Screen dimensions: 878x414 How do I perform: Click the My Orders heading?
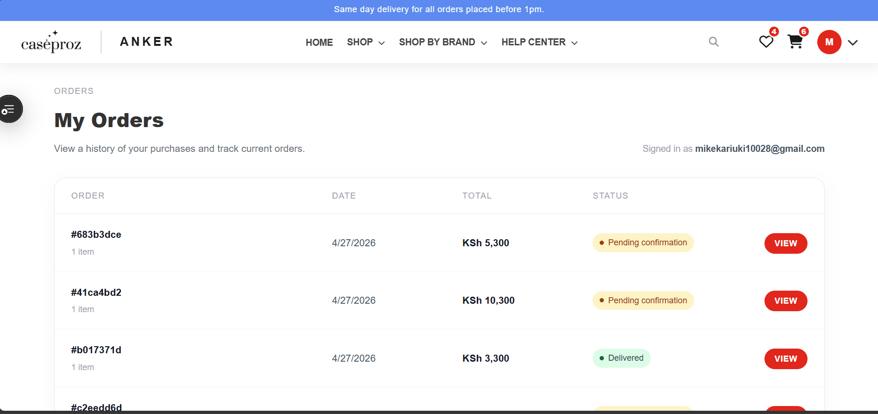109,121
